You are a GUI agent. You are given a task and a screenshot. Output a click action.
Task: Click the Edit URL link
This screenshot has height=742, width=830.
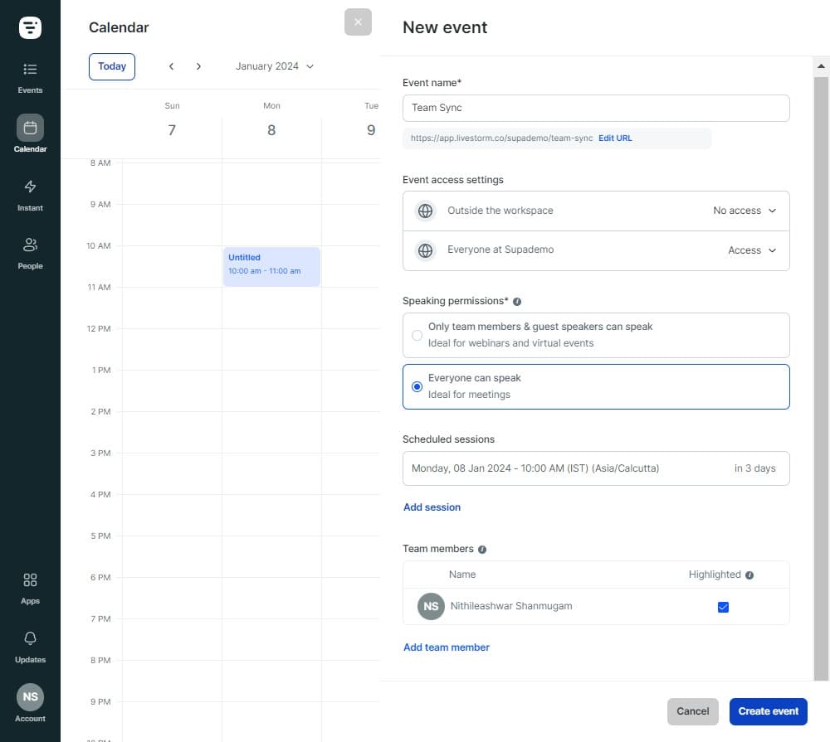[x=615, y=138]
